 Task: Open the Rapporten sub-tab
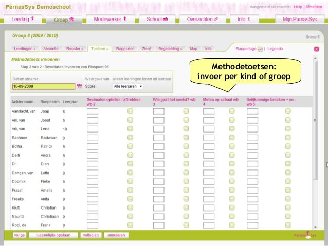click(125, 49)
